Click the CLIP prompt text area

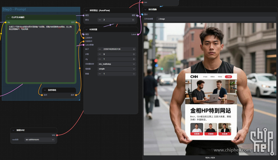[41, 54]
